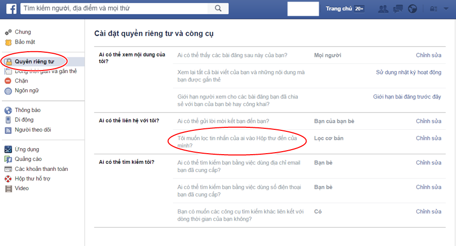Click the Bạn của bạn bè value

point(334,121)
